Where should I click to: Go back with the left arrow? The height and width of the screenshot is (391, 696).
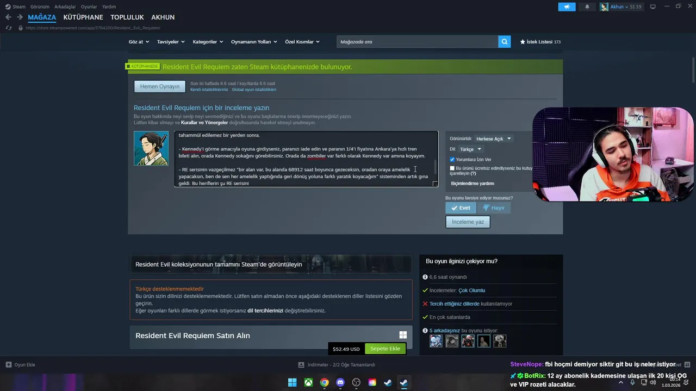click(8, 17)
